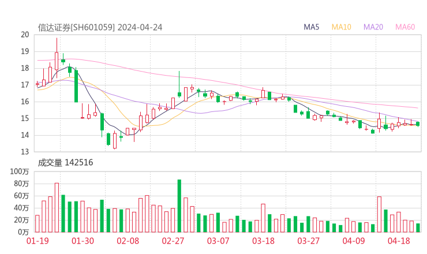Pick the 02-27 date on the axis
Image resolution: width=427 pixels, height=254 pixels.
click(x=173, y=241)
